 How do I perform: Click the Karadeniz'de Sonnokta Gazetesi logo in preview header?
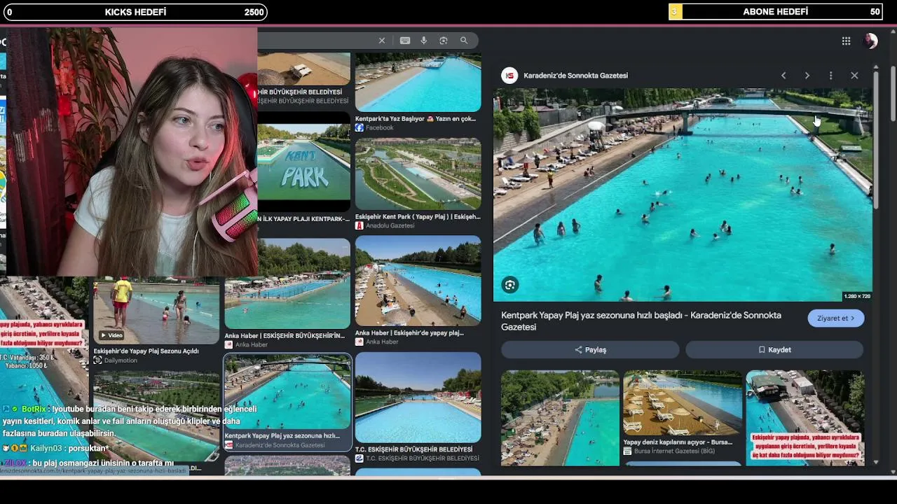510,76
